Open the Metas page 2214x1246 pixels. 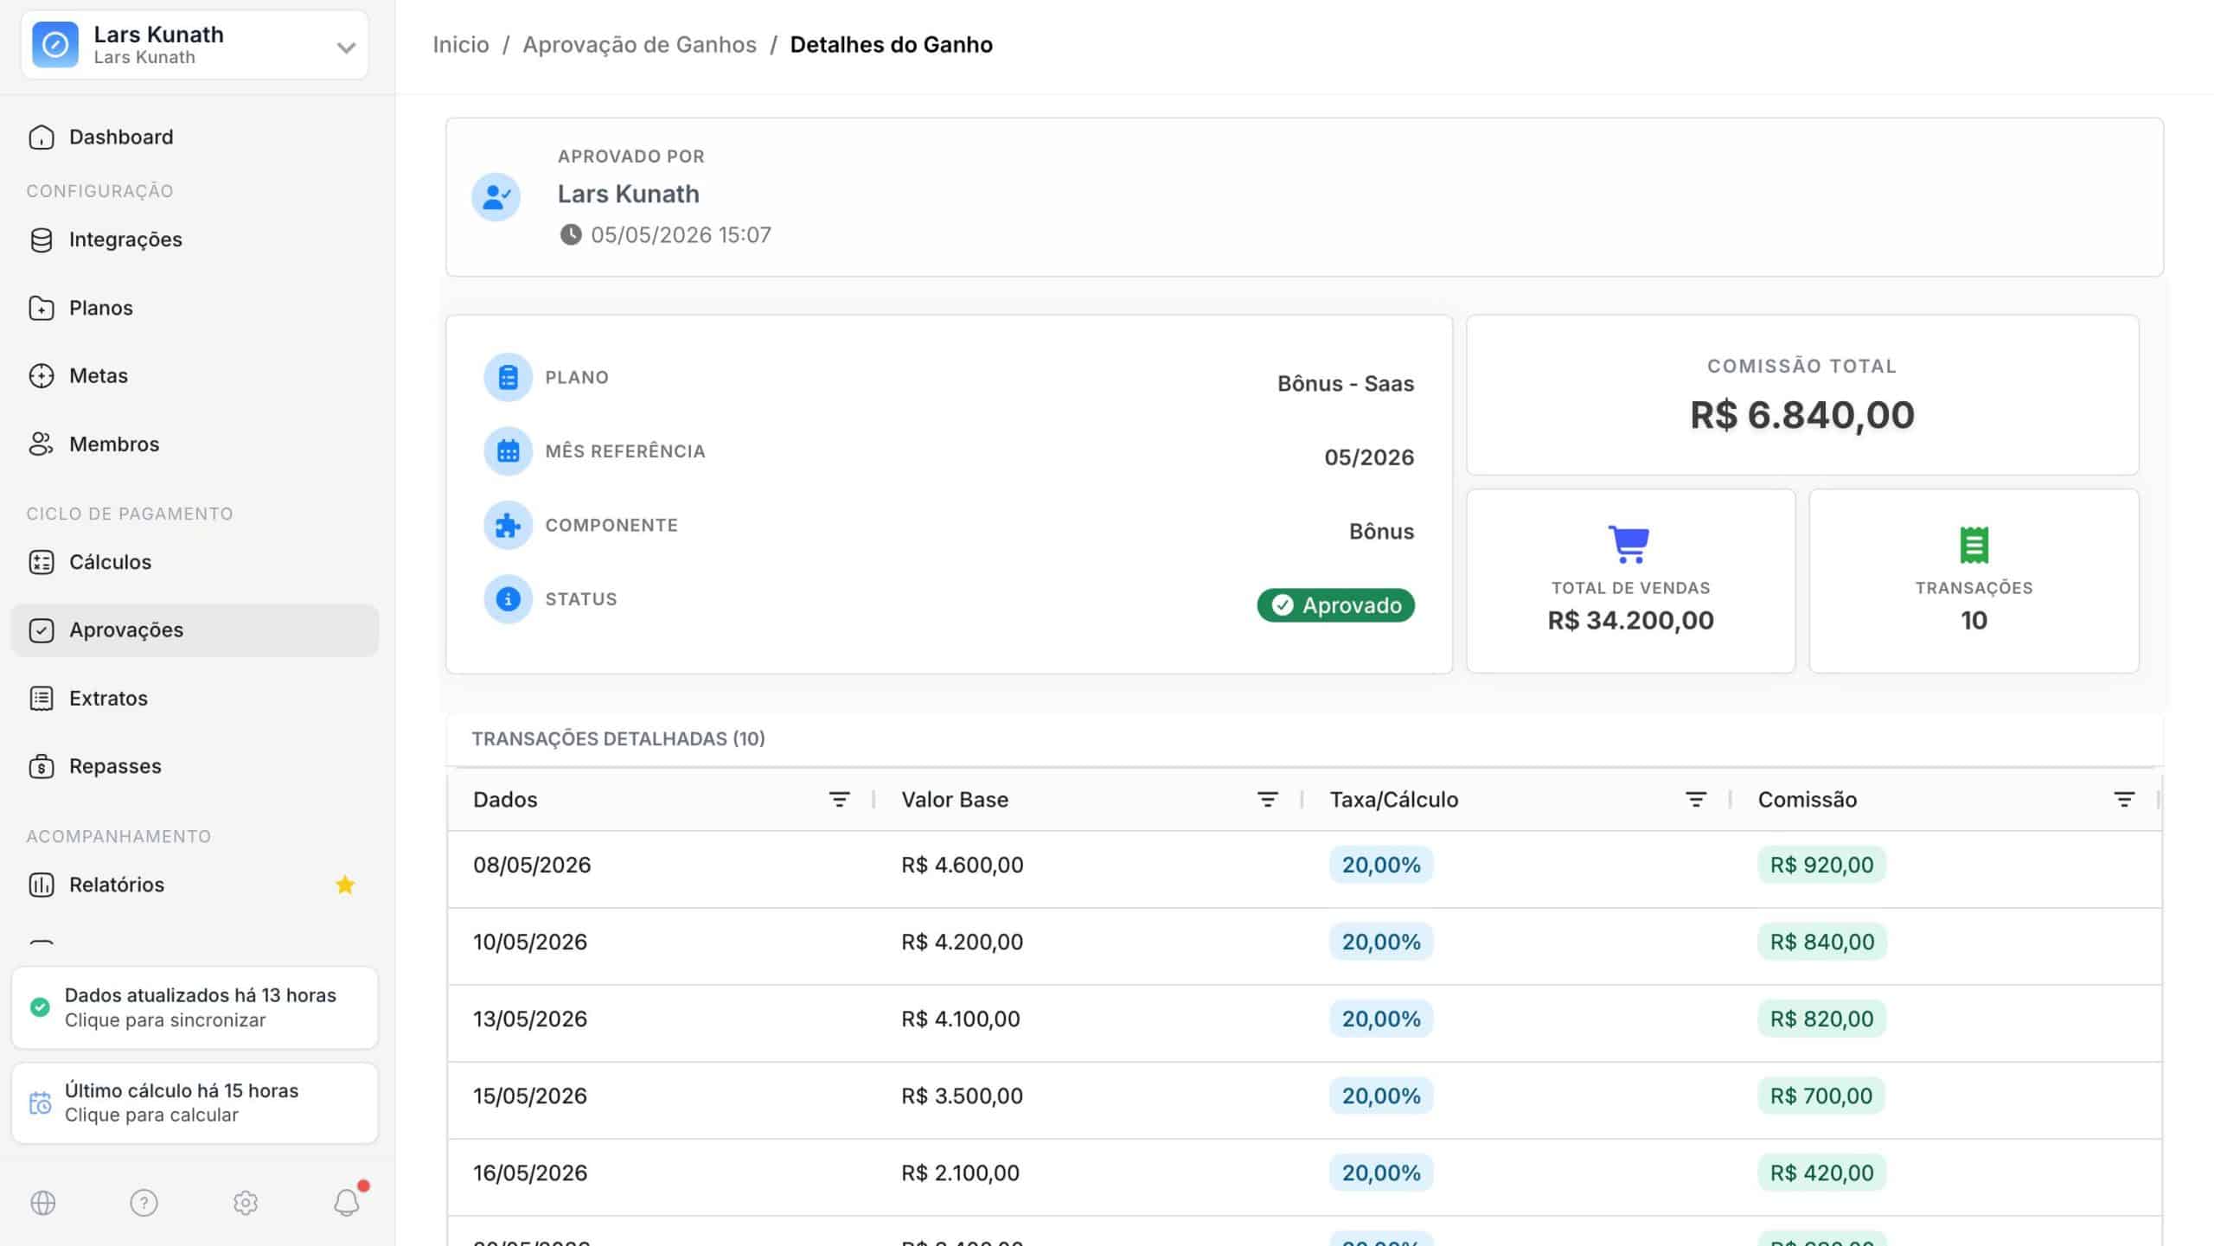(x=195, y=375)
